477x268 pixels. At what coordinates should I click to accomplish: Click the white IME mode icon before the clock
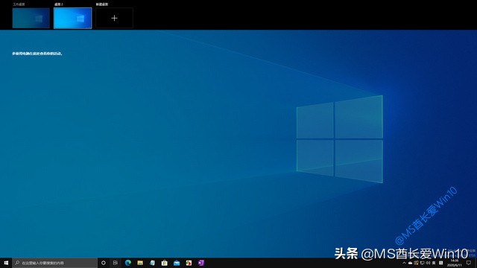click(440, 263)
